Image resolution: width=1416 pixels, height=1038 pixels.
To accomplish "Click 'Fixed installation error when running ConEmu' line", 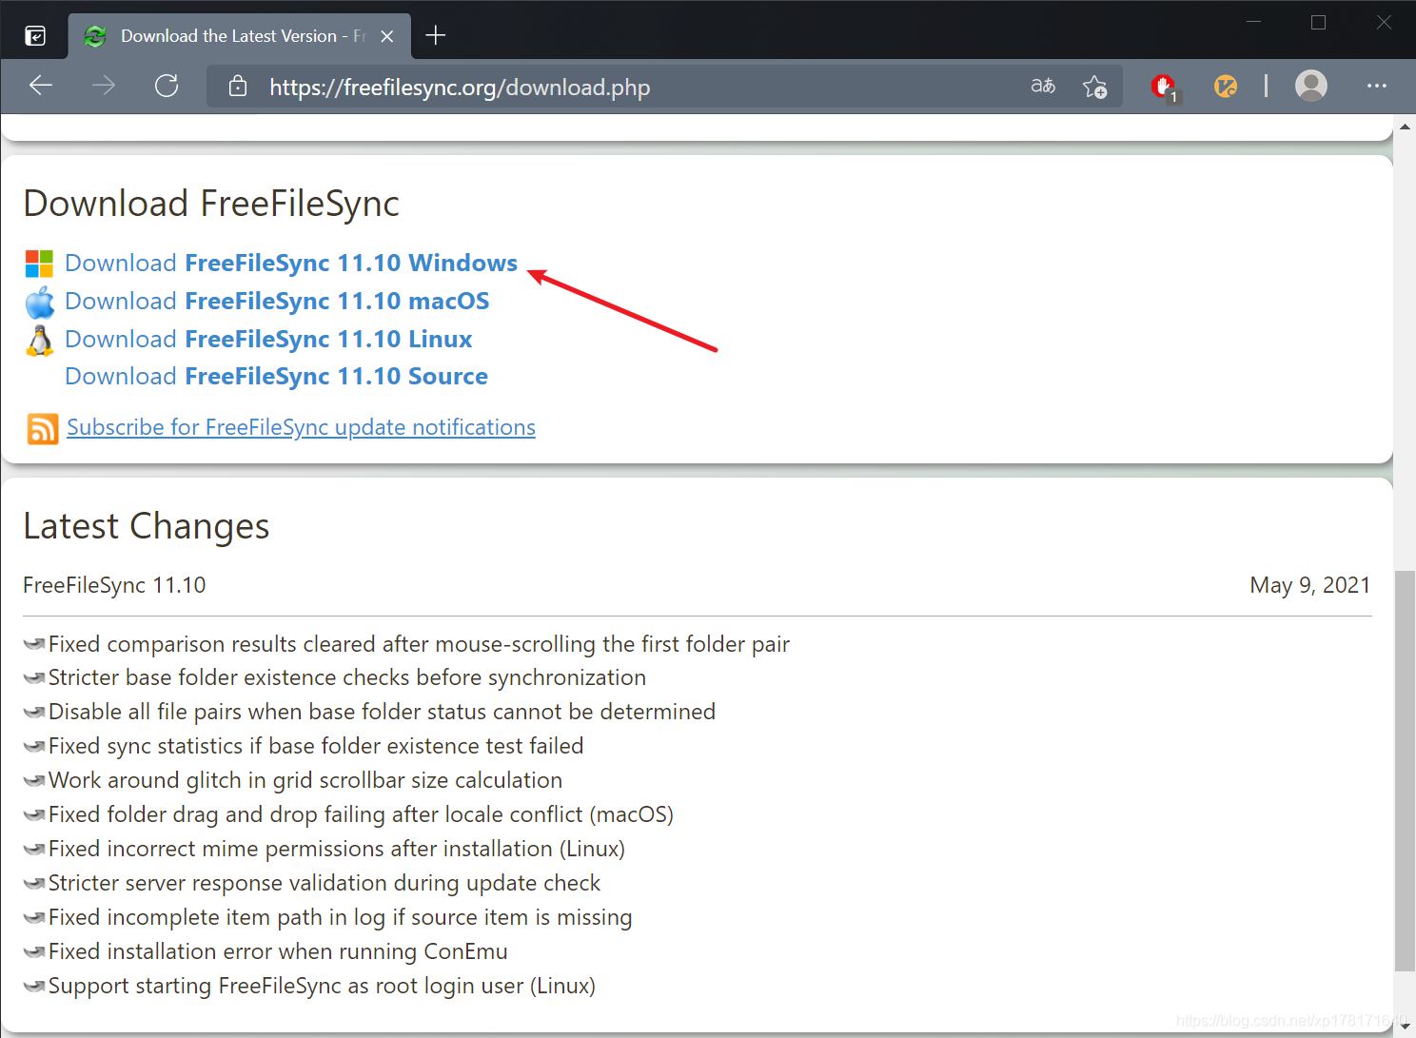I will (x=278, y=951).
